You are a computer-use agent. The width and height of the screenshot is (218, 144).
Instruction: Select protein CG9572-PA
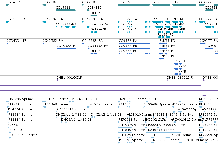[x=128, y=41]
